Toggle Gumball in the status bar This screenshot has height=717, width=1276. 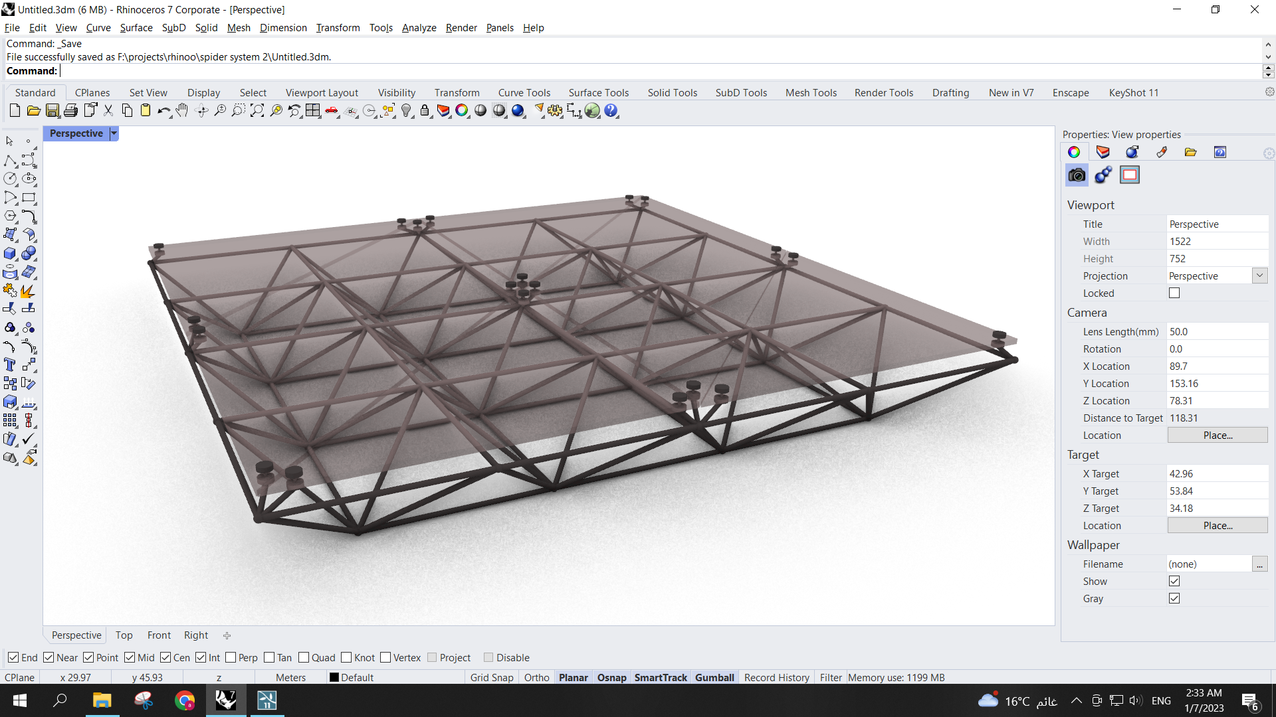coord(714,677)
